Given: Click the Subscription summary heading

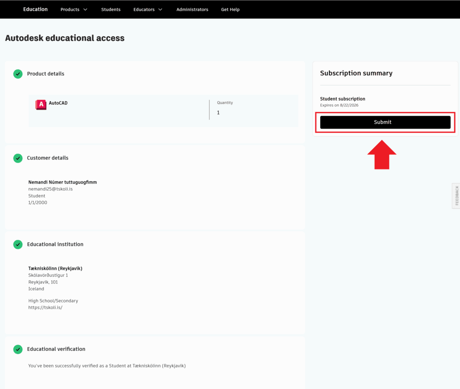Looking at the screenshot, I should (x=356, y=73).
